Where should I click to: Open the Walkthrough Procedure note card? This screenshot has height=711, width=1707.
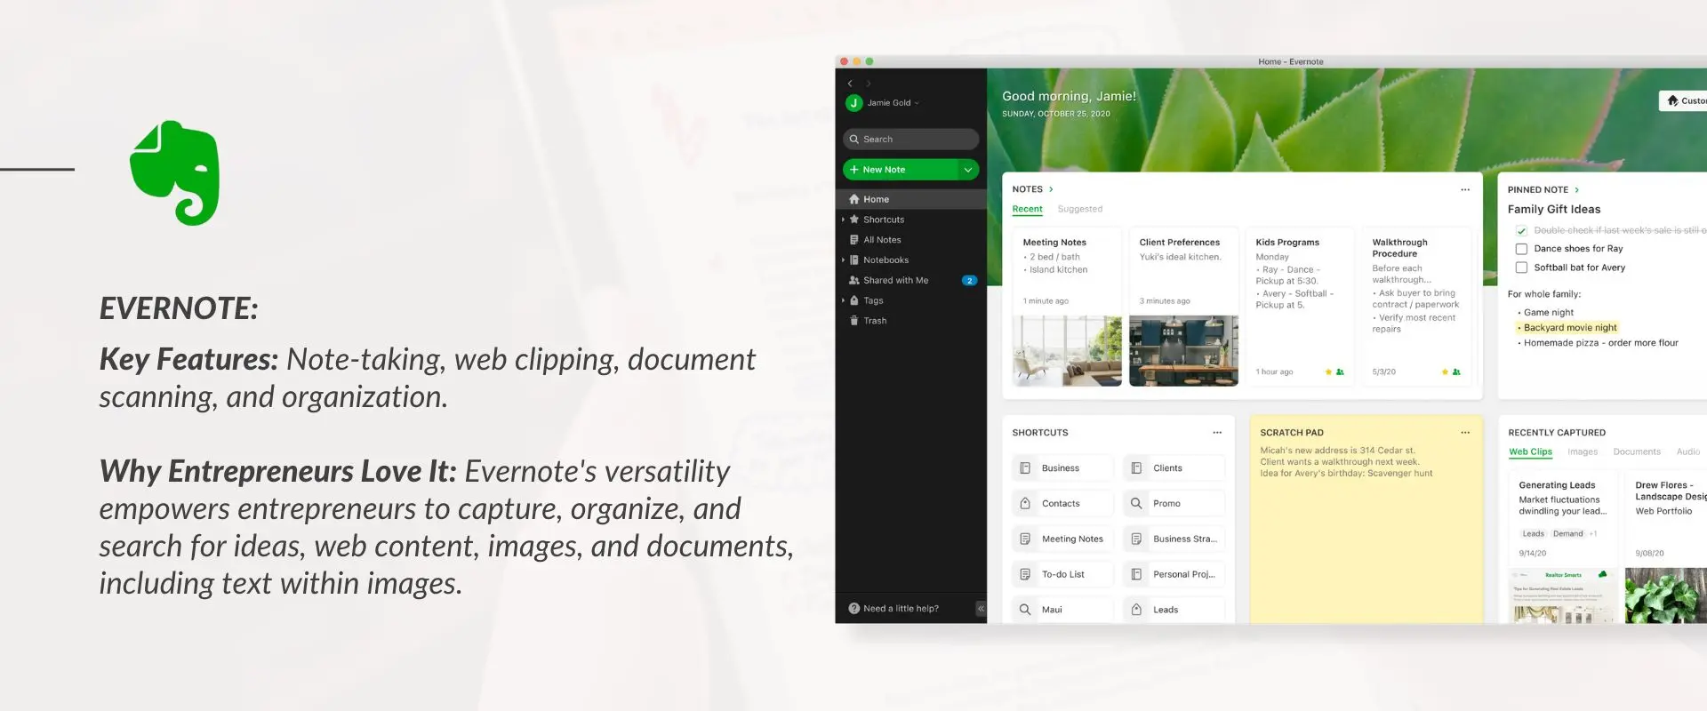(x=1417, y=307)
